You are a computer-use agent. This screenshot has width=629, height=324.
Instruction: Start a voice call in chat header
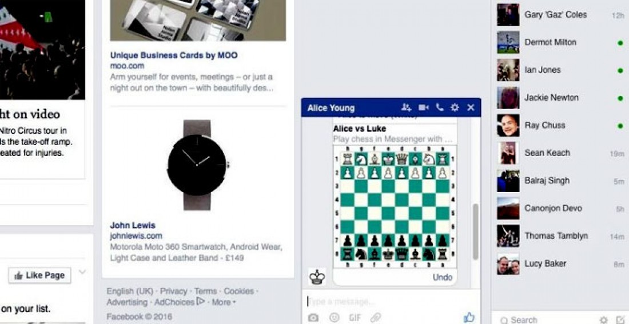[440, 107]
